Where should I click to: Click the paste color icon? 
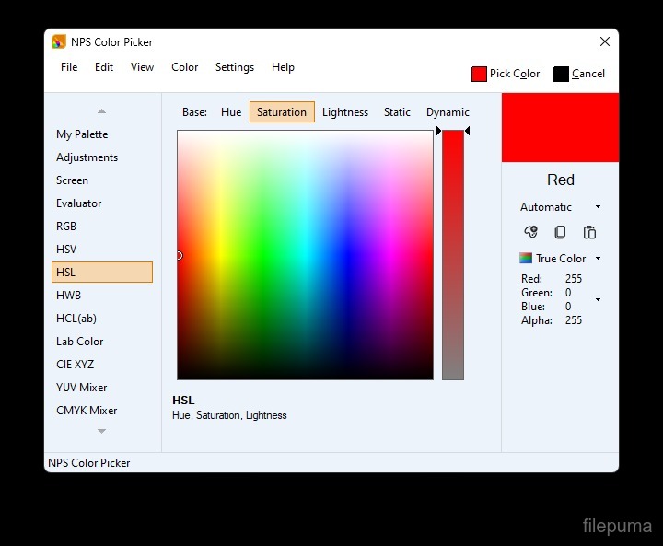click(590, 233)
